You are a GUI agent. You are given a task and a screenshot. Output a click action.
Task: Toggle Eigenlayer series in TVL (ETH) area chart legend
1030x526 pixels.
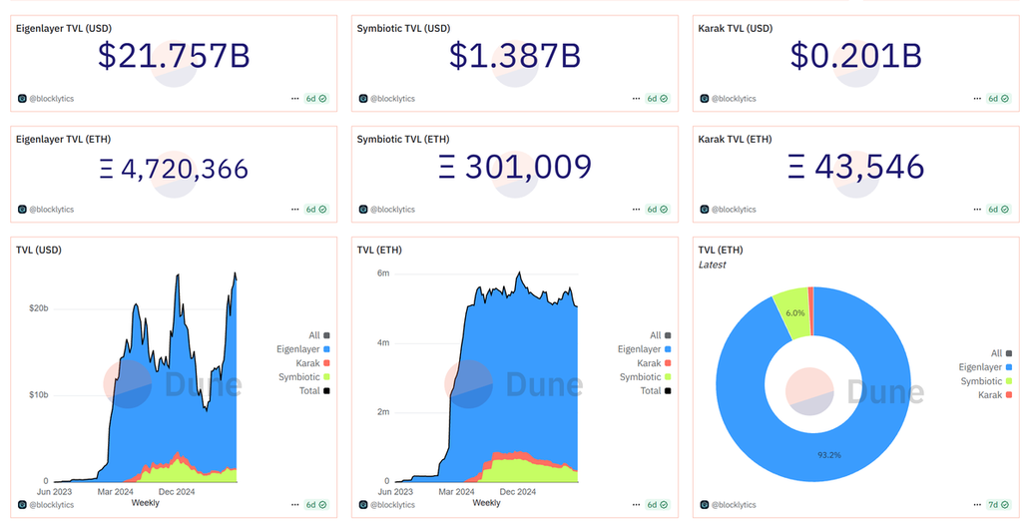[x=645, y=349]
